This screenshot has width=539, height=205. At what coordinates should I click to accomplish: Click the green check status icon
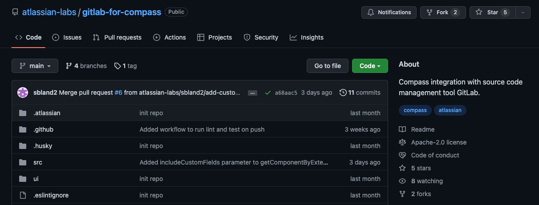pos(267,92)
